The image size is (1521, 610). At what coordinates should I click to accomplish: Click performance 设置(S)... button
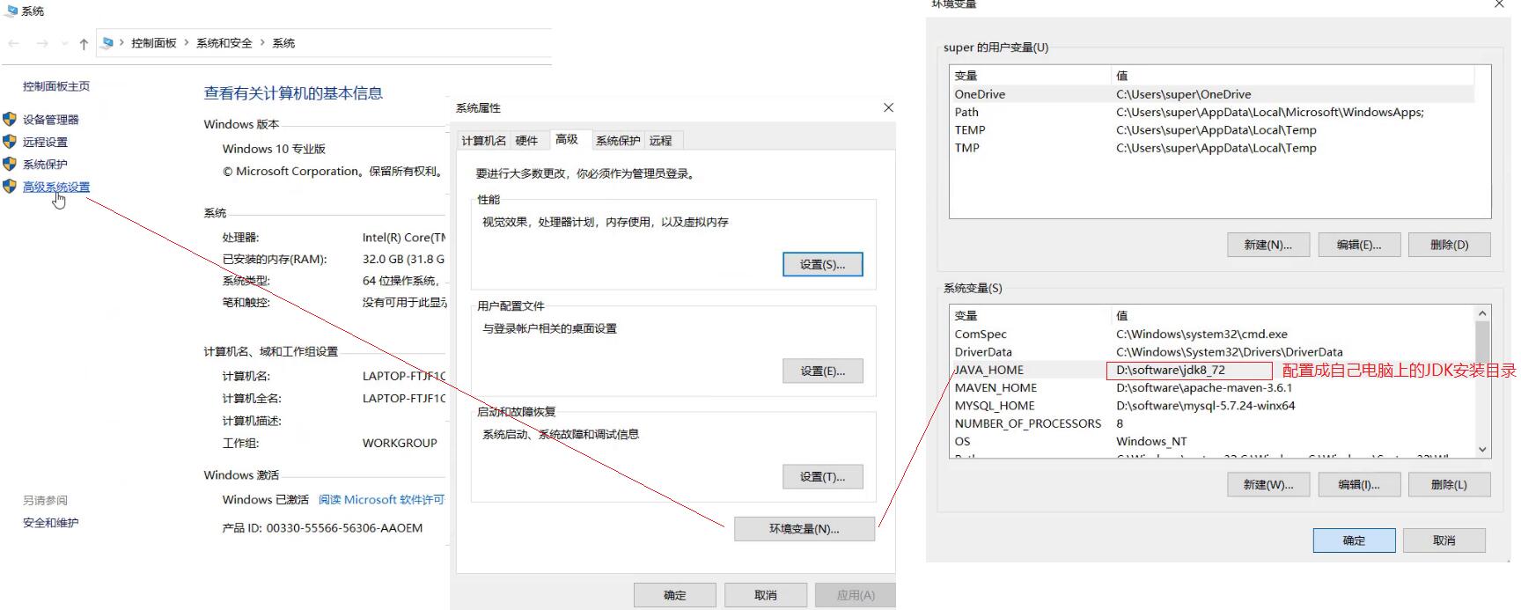pyautogui.click(x=823, y=264)
